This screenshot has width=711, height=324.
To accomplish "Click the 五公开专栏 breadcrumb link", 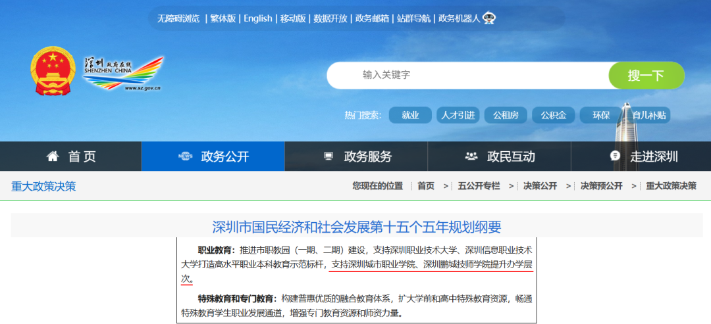I will [479, 185].
